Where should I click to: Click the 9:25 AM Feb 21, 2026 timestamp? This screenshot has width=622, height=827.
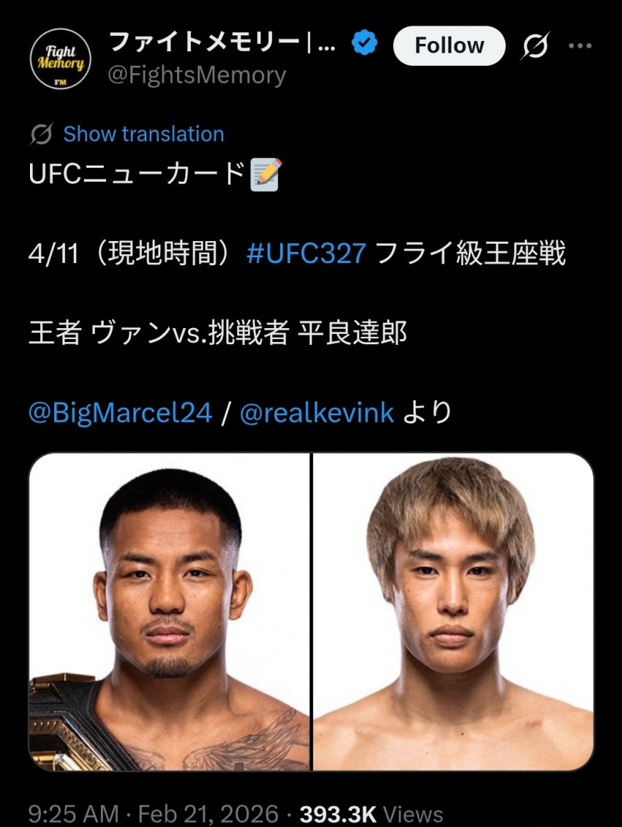point(153,814)
